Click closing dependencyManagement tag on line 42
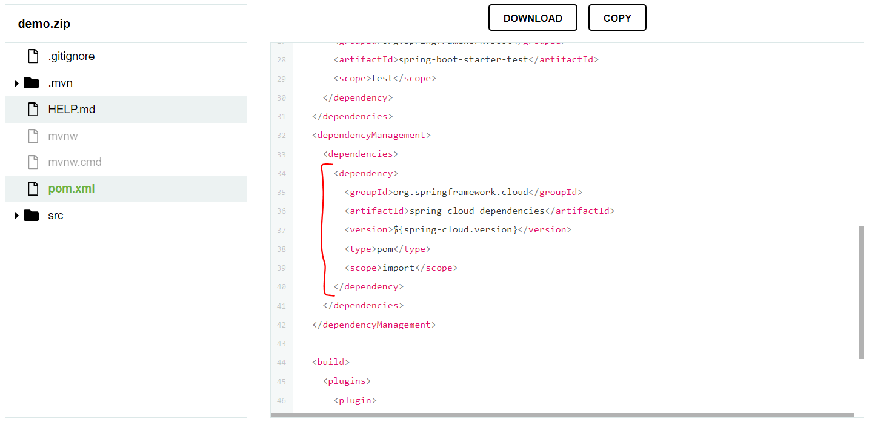Image resolution: width=872 pixels, height=422 pixels. coord(374,325)
